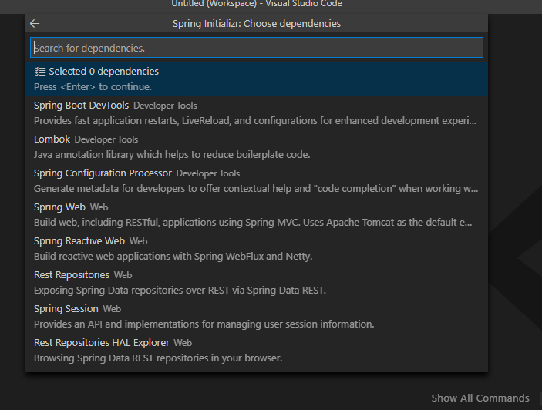Click the Lombok description about boilerplate code
542x410 pixels.
coord(172,154)
